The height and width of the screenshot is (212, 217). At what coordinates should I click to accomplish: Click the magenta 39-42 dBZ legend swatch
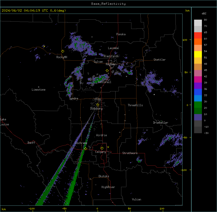pyautogui.click(x=198, y=79)
